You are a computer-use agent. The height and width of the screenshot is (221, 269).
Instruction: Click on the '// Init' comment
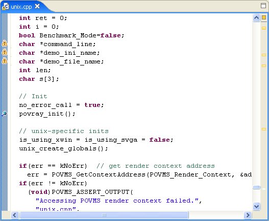(33, 96)
